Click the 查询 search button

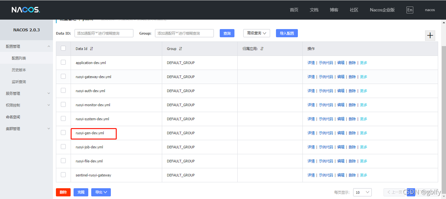227,33
